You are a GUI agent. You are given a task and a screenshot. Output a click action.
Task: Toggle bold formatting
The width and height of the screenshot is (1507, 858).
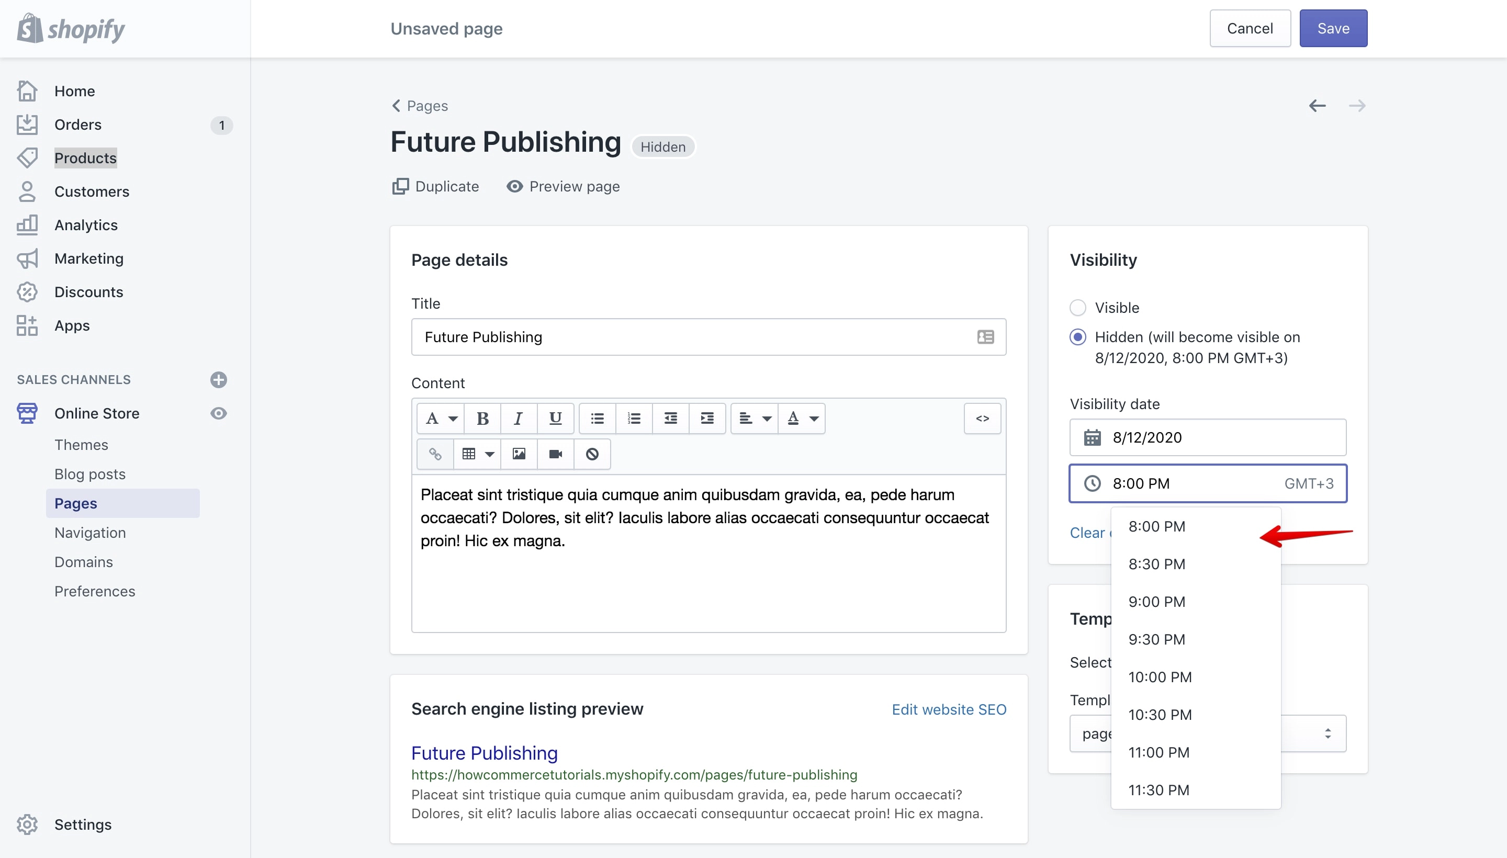tap(482, 419)
